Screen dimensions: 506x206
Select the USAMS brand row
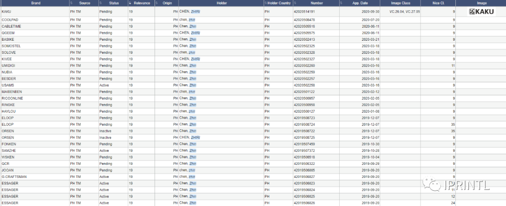pyautogui.click(x=253, y=85)
